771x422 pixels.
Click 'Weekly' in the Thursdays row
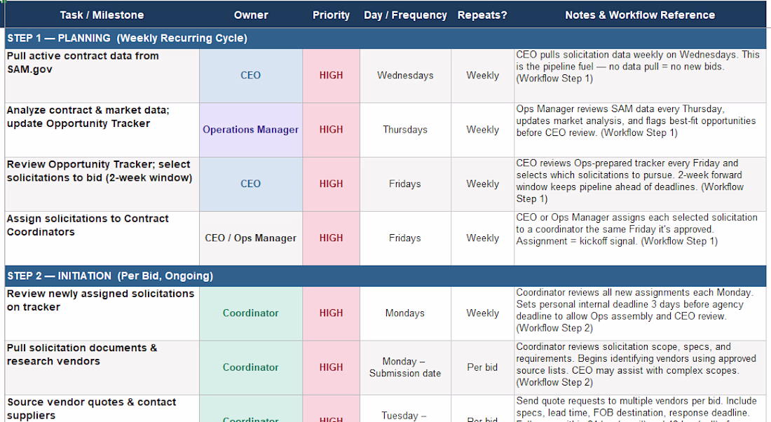tap(482, 130)
